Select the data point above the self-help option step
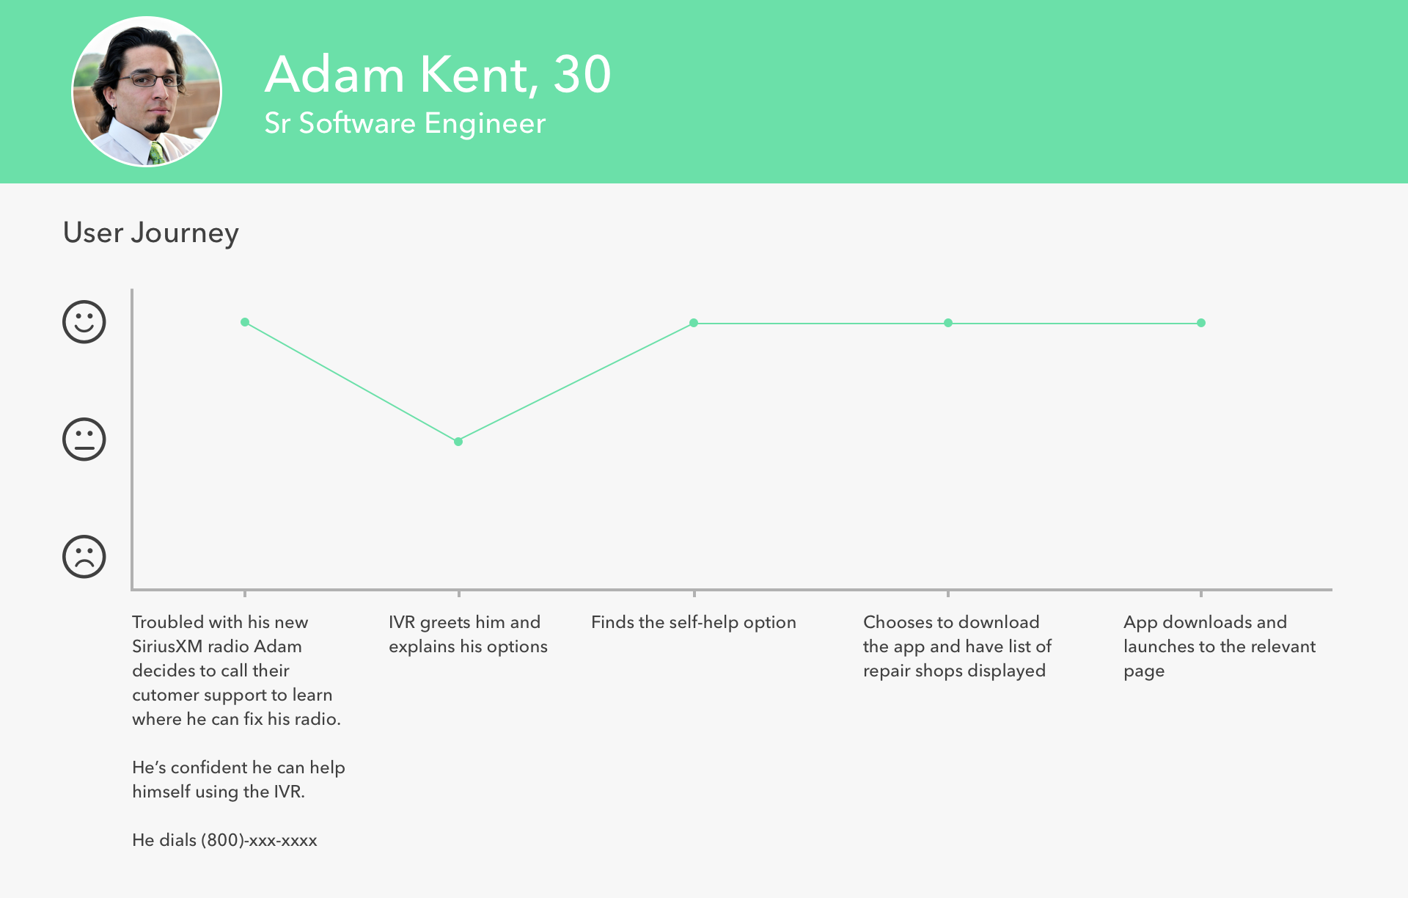This screenshot has width=1408, height=898. [x=694, y=323]
